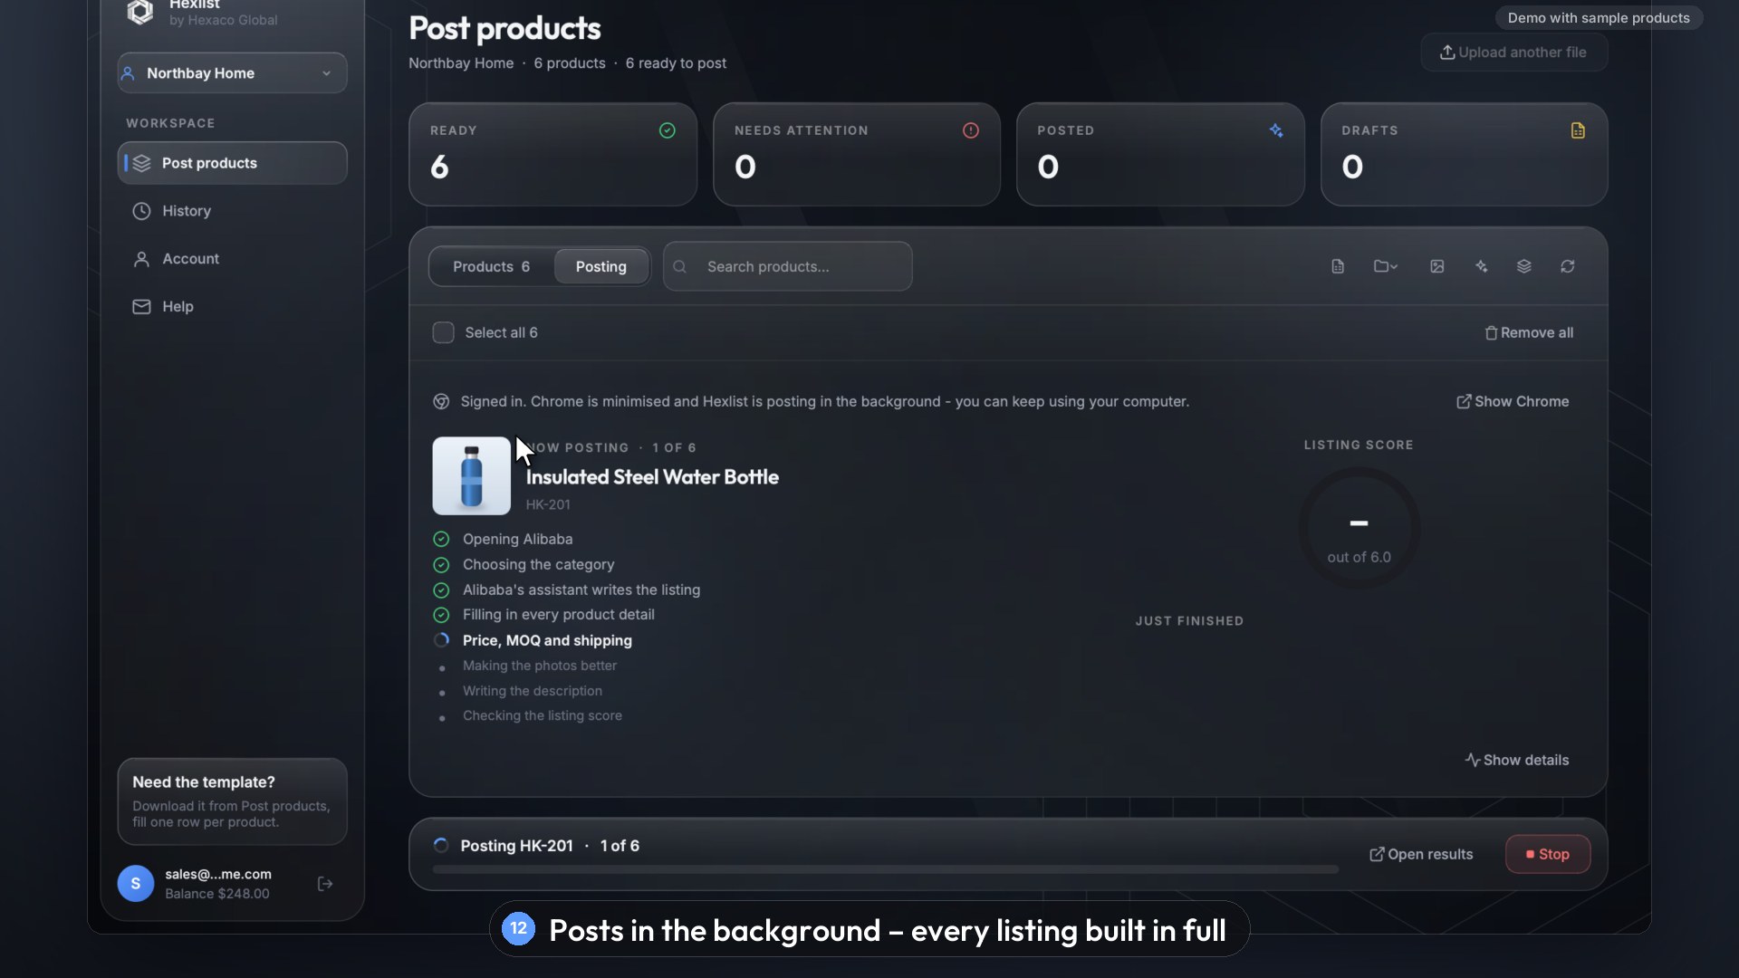Click the Ready card check icon

[x=668, y=130]
